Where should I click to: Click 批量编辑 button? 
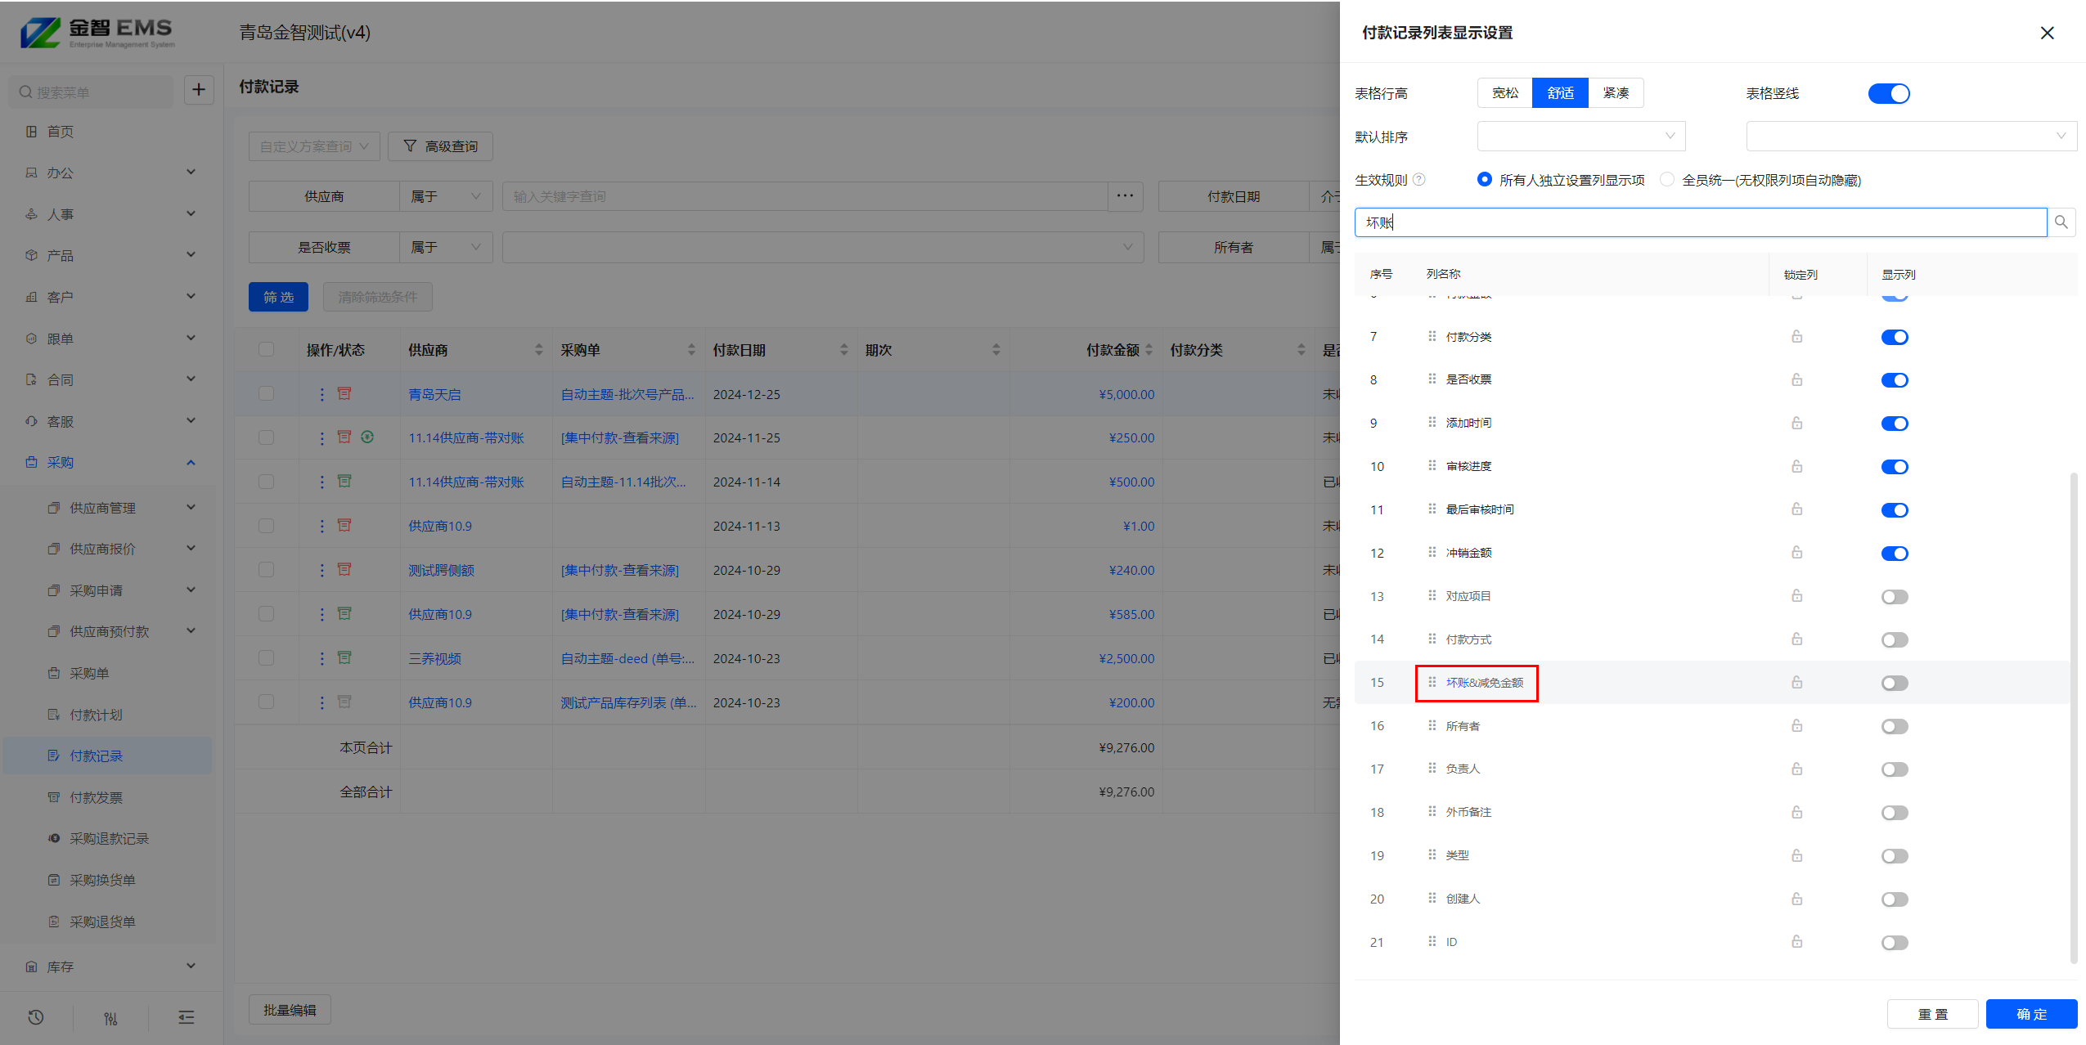290,1010
